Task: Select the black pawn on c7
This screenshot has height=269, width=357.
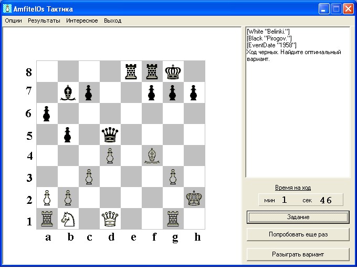Action: point(89,92)
